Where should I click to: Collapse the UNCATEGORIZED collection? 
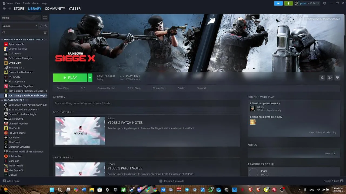pos(2,100)
